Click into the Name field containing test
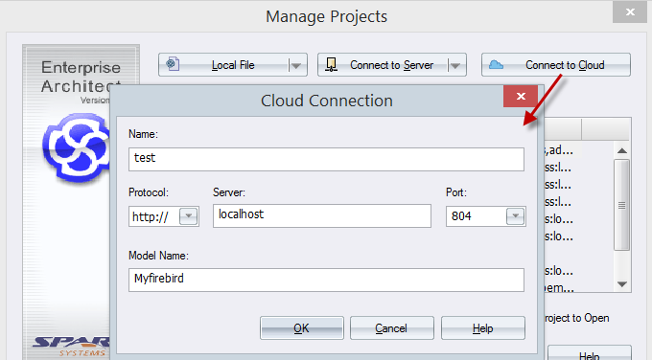 [326, 159]
